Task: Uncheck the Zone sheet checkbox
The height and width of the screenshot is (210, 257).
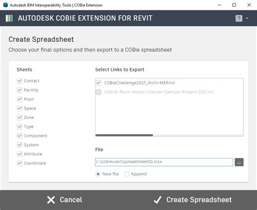Action: 20,117
